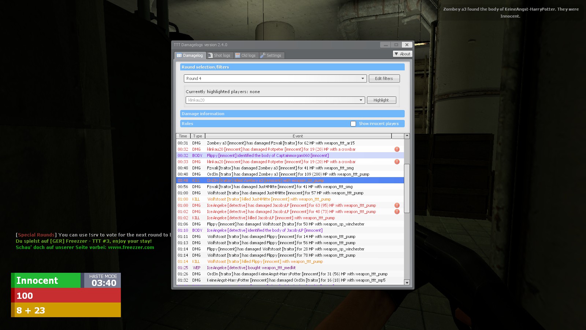Click the scroll-up arrow of the event list

pos(407,136)
